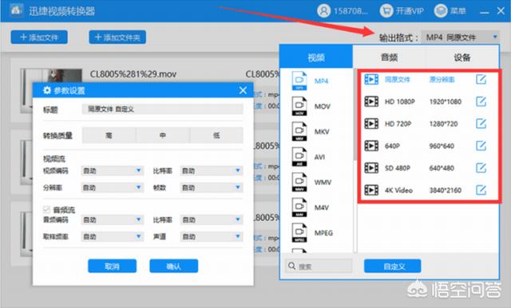Select the MP4 format file icon
Image resolution: width=511 pixels, height=308 pixels.
299,81
